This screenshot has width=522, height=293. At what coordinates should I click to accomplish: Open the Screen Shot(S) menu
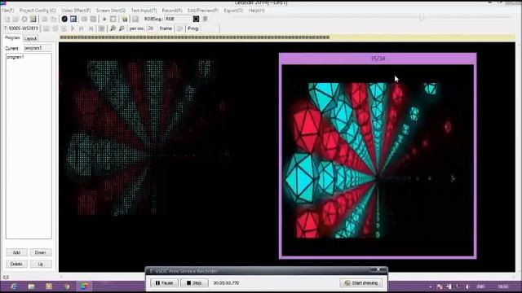111,11
